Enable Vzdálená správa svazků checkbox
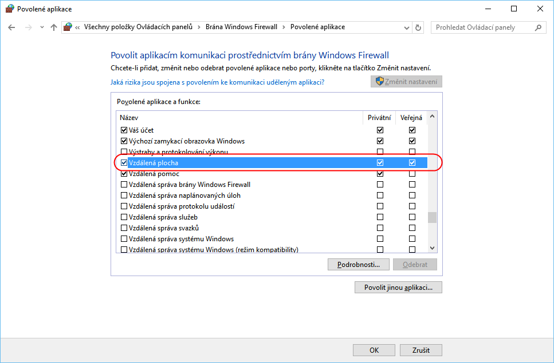The width and height of the screenshot is (554, 363). (124, 228)
